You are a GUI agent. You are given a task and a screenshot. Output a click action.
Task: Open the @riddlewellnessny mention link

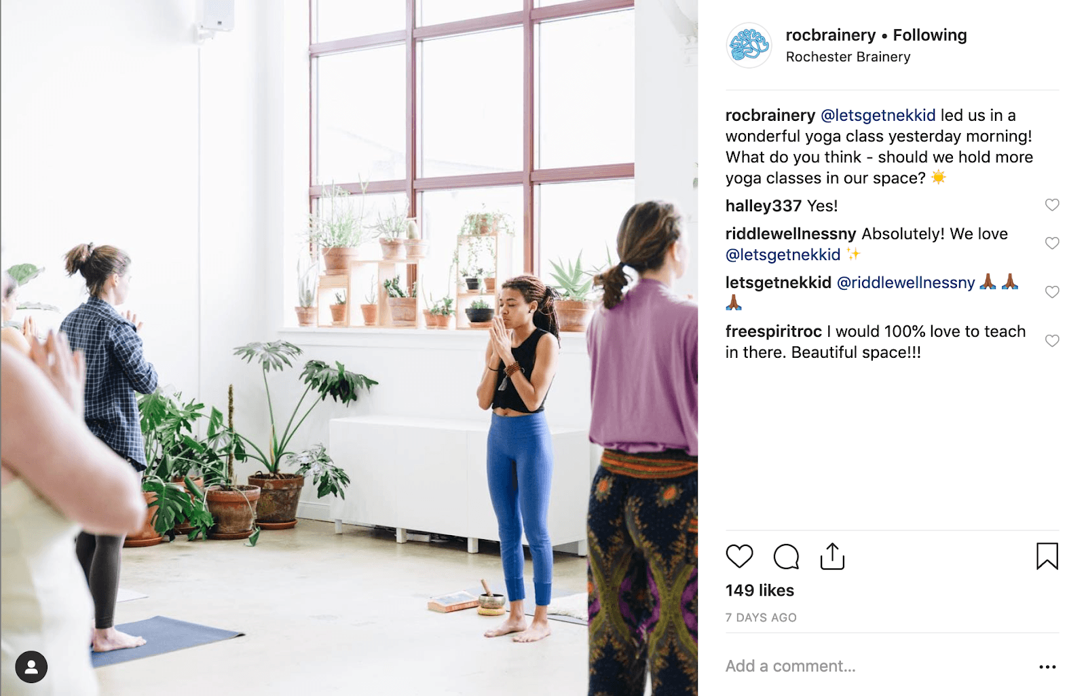click(906, 282)
